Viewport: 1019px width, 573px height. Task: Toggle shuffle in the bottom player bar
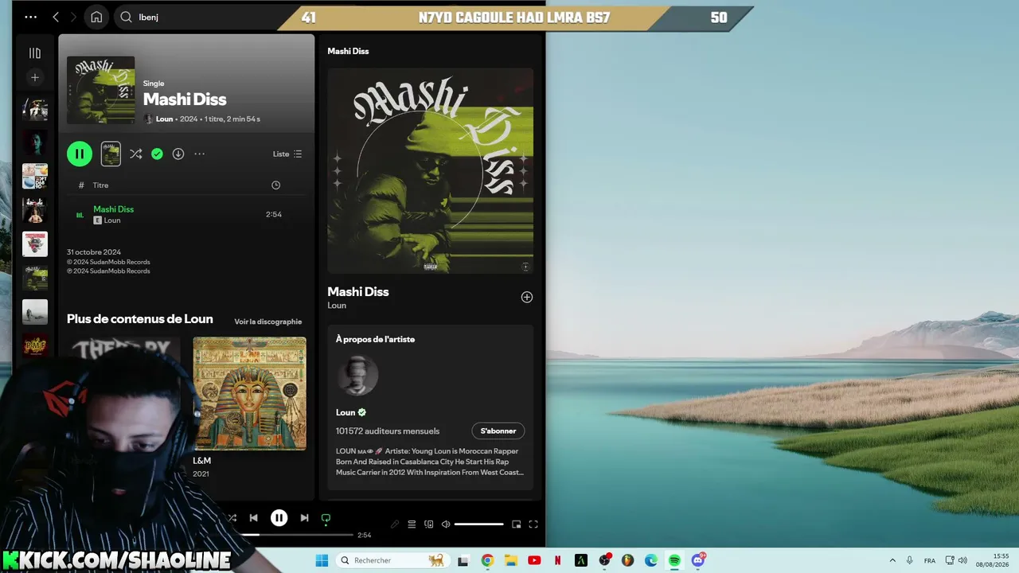point(232,518)
